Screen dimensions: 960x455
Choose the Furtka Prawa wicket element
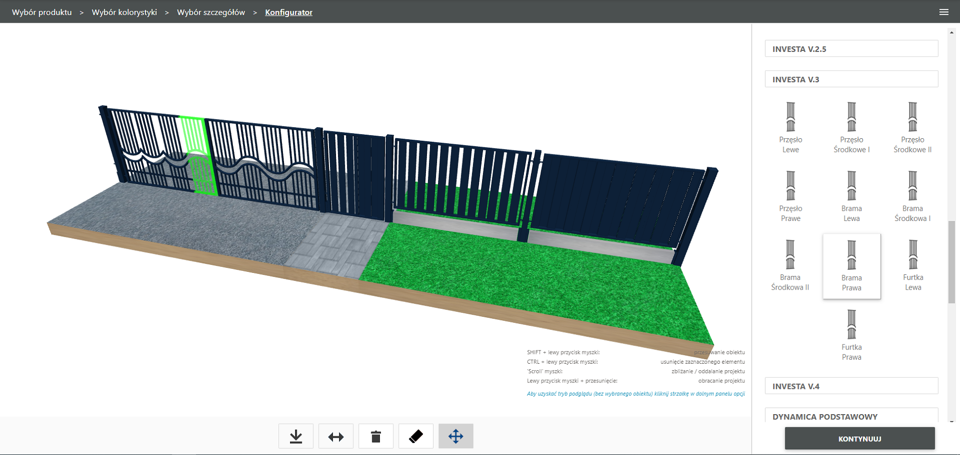(x=851, y=335)
